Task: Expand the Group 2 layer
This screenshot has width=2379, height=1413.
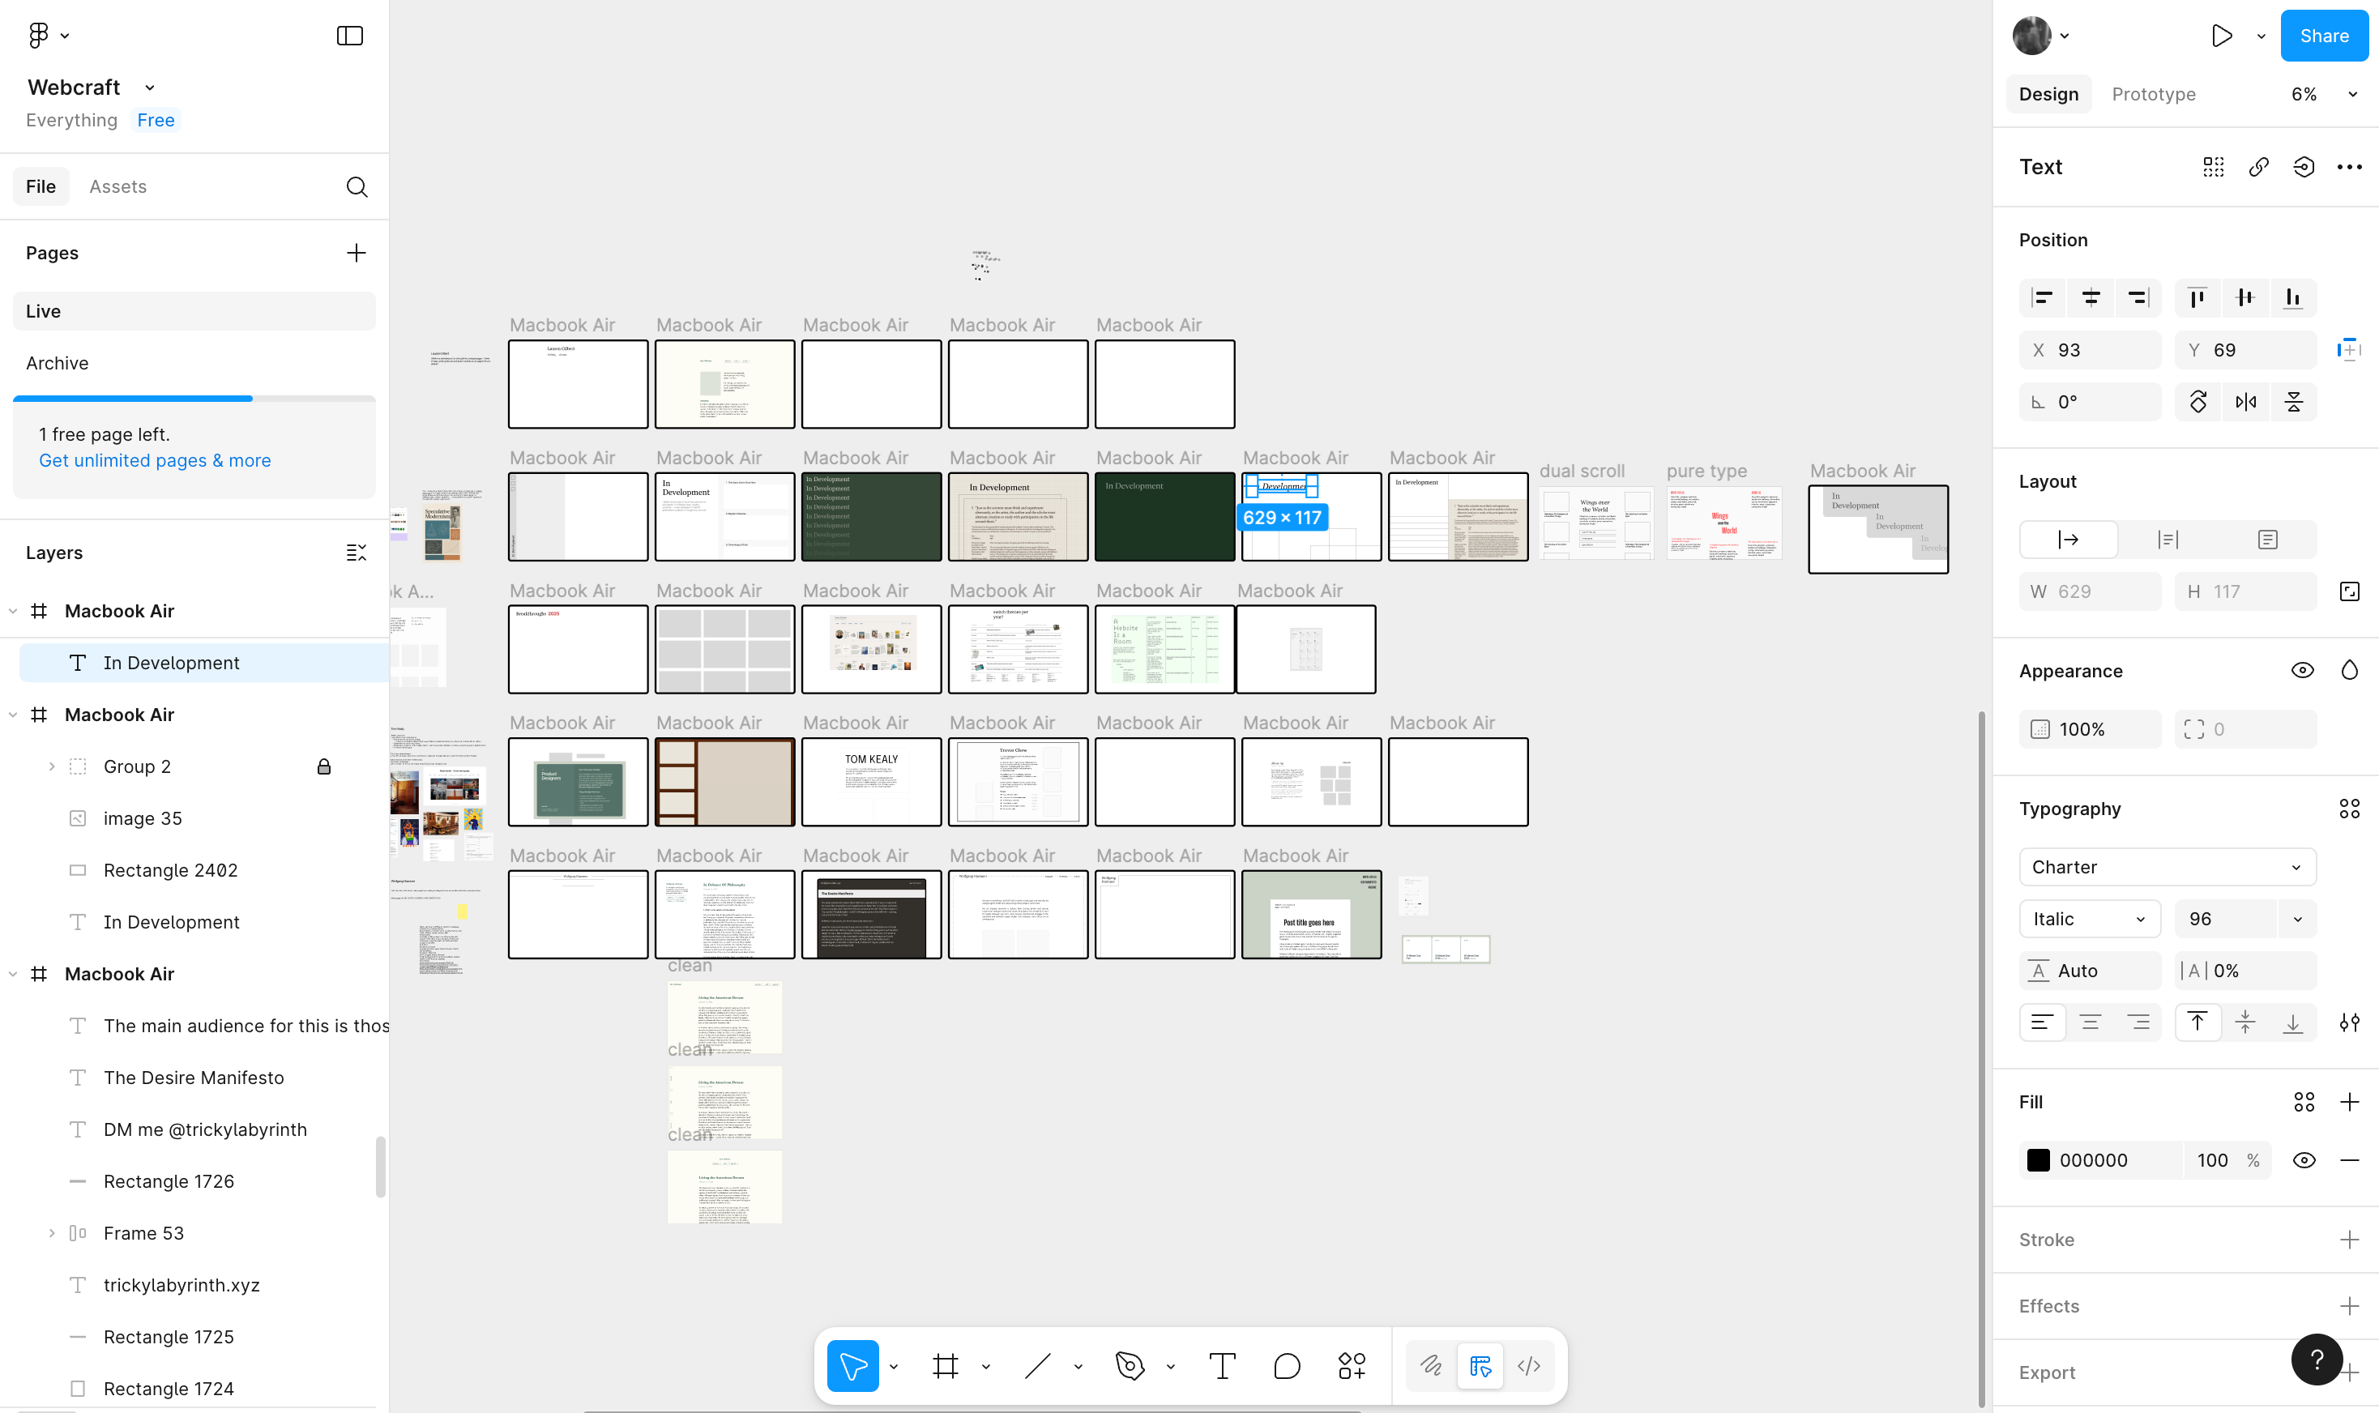Action: [x=51, y=766]
